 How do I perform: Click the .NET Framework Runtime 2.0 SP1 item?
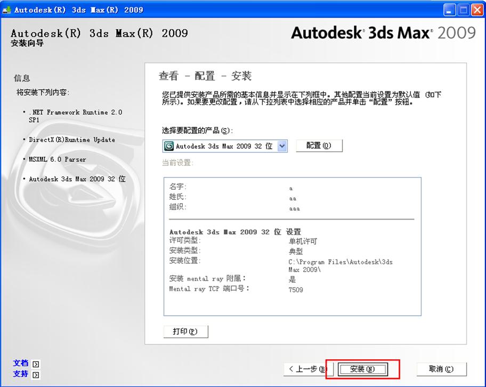point(75,116)
